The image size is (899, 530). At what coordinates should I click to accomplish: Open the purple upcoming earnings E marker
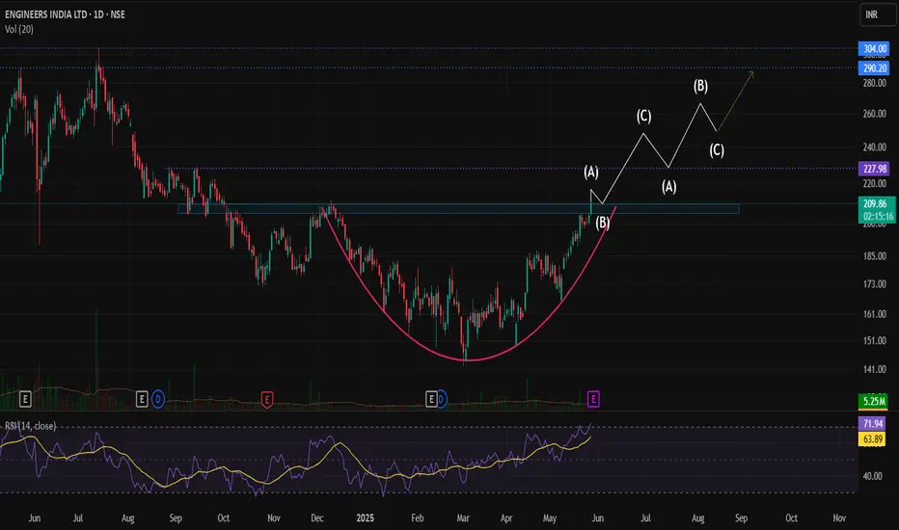coord(593,399)
